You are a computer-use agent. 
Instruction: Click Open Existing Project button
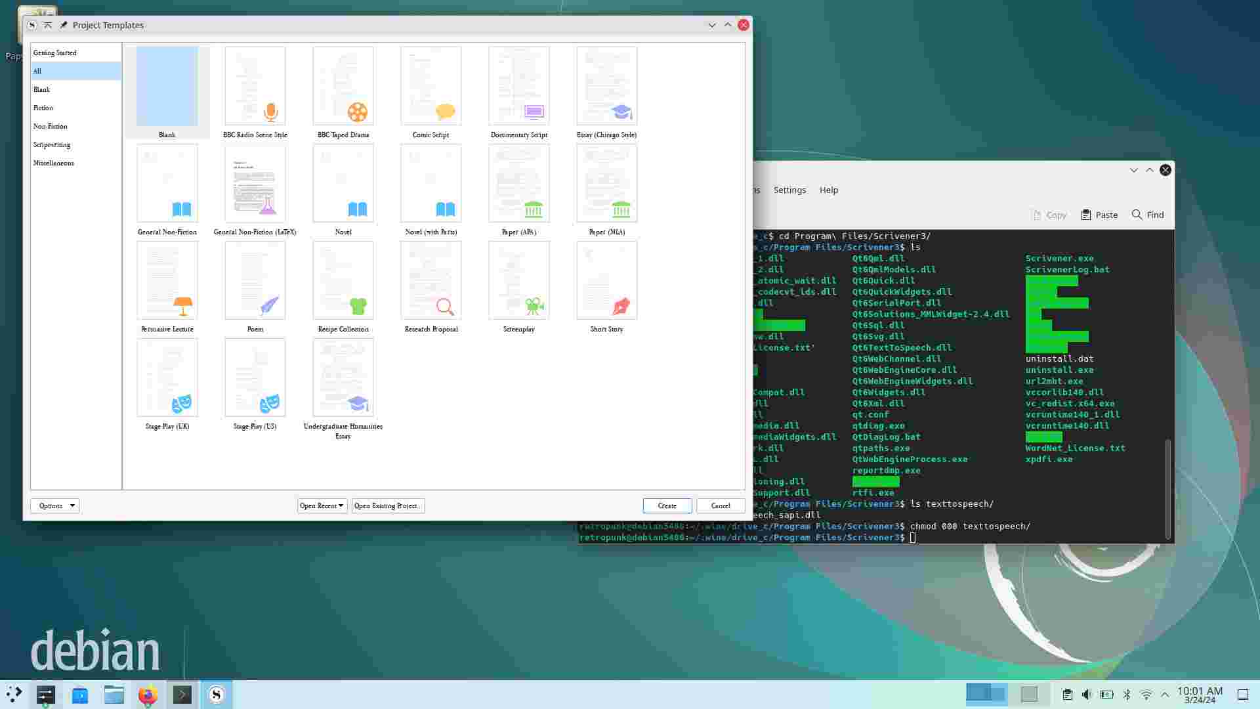(388, 505)
